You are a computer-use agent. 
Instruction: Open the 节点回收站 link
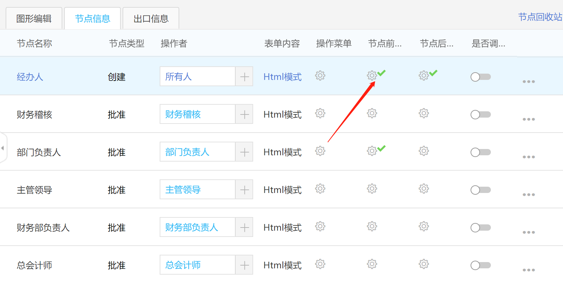(540, 17)
